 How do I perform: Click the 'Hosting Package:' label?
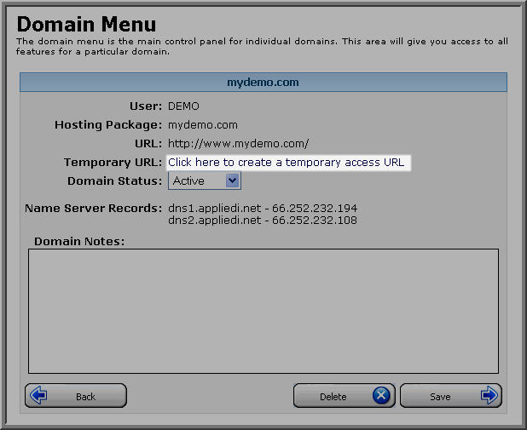tap(108, 125)
